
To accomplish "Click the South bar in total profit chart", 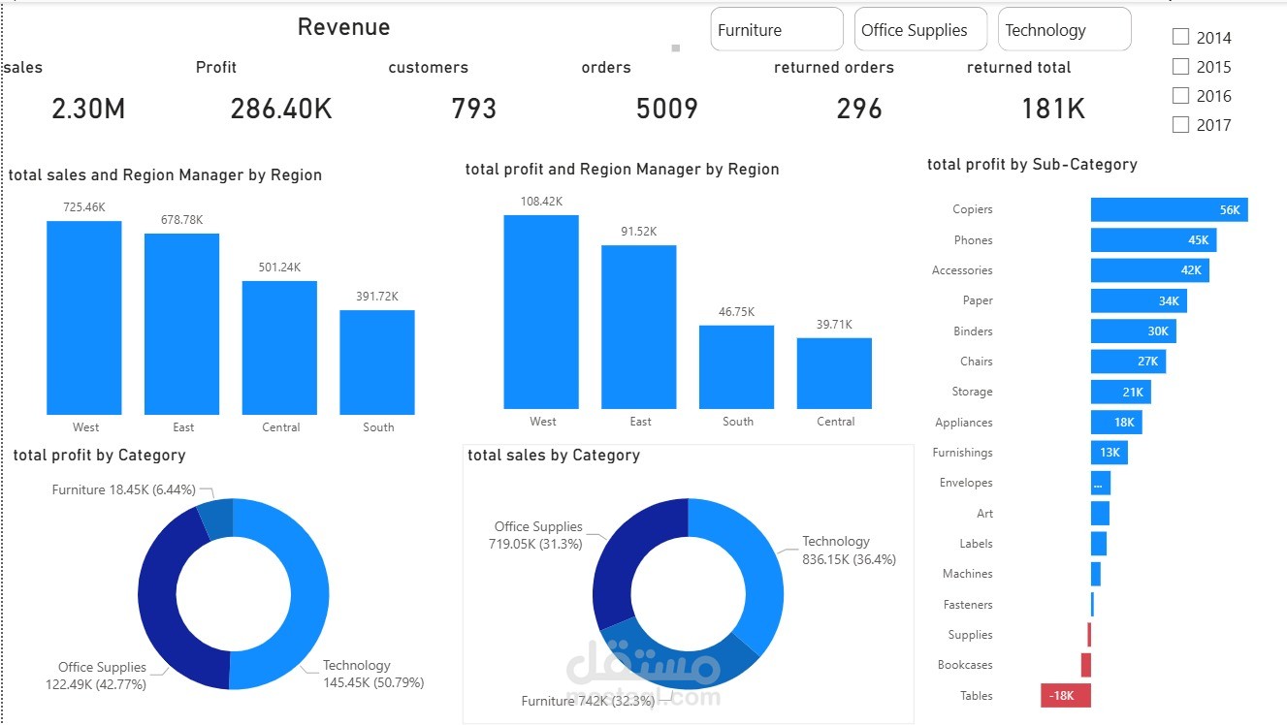I will [x=737, y=367].
